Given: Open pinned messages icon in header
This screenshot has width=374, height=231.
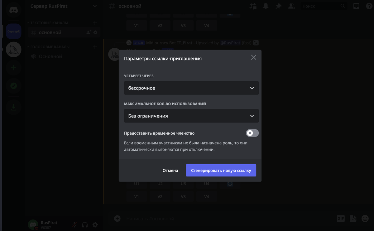Looking at the screenshot, I should [x=278, y=6].
